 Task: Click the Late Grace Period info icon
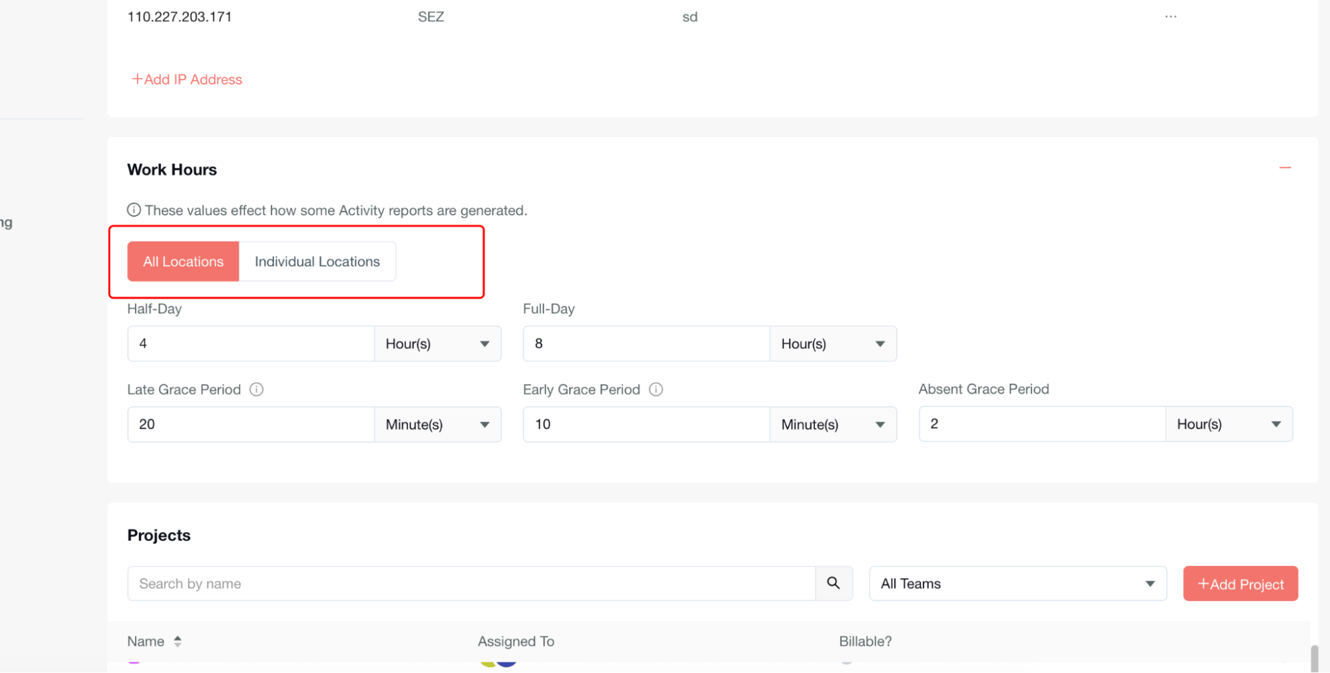click(256, 390)
